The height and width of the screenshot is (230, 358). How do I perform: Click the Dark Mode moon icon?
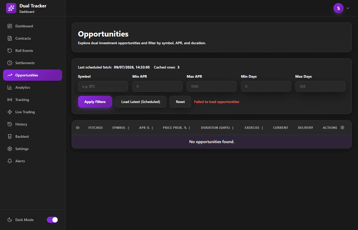pos(10,220)
